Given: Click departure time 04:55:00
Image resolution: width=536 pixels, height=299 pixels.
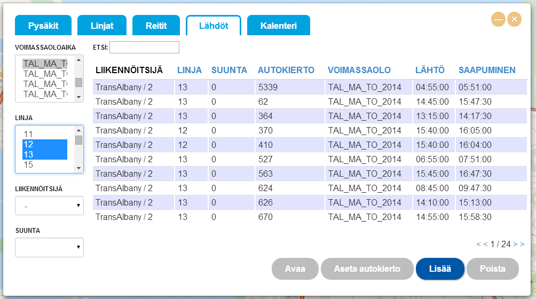Looking at the screenshot, I should point(432,87).
